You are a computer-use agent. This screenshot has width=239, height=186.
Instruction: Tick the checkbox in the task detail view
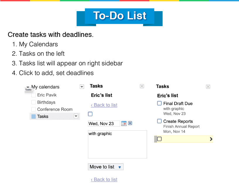90,114
